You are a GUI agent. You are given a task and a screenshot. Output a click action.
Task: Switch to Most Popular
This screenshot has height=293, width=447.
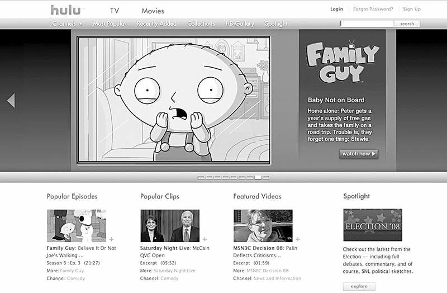click(x=110, y=23)
